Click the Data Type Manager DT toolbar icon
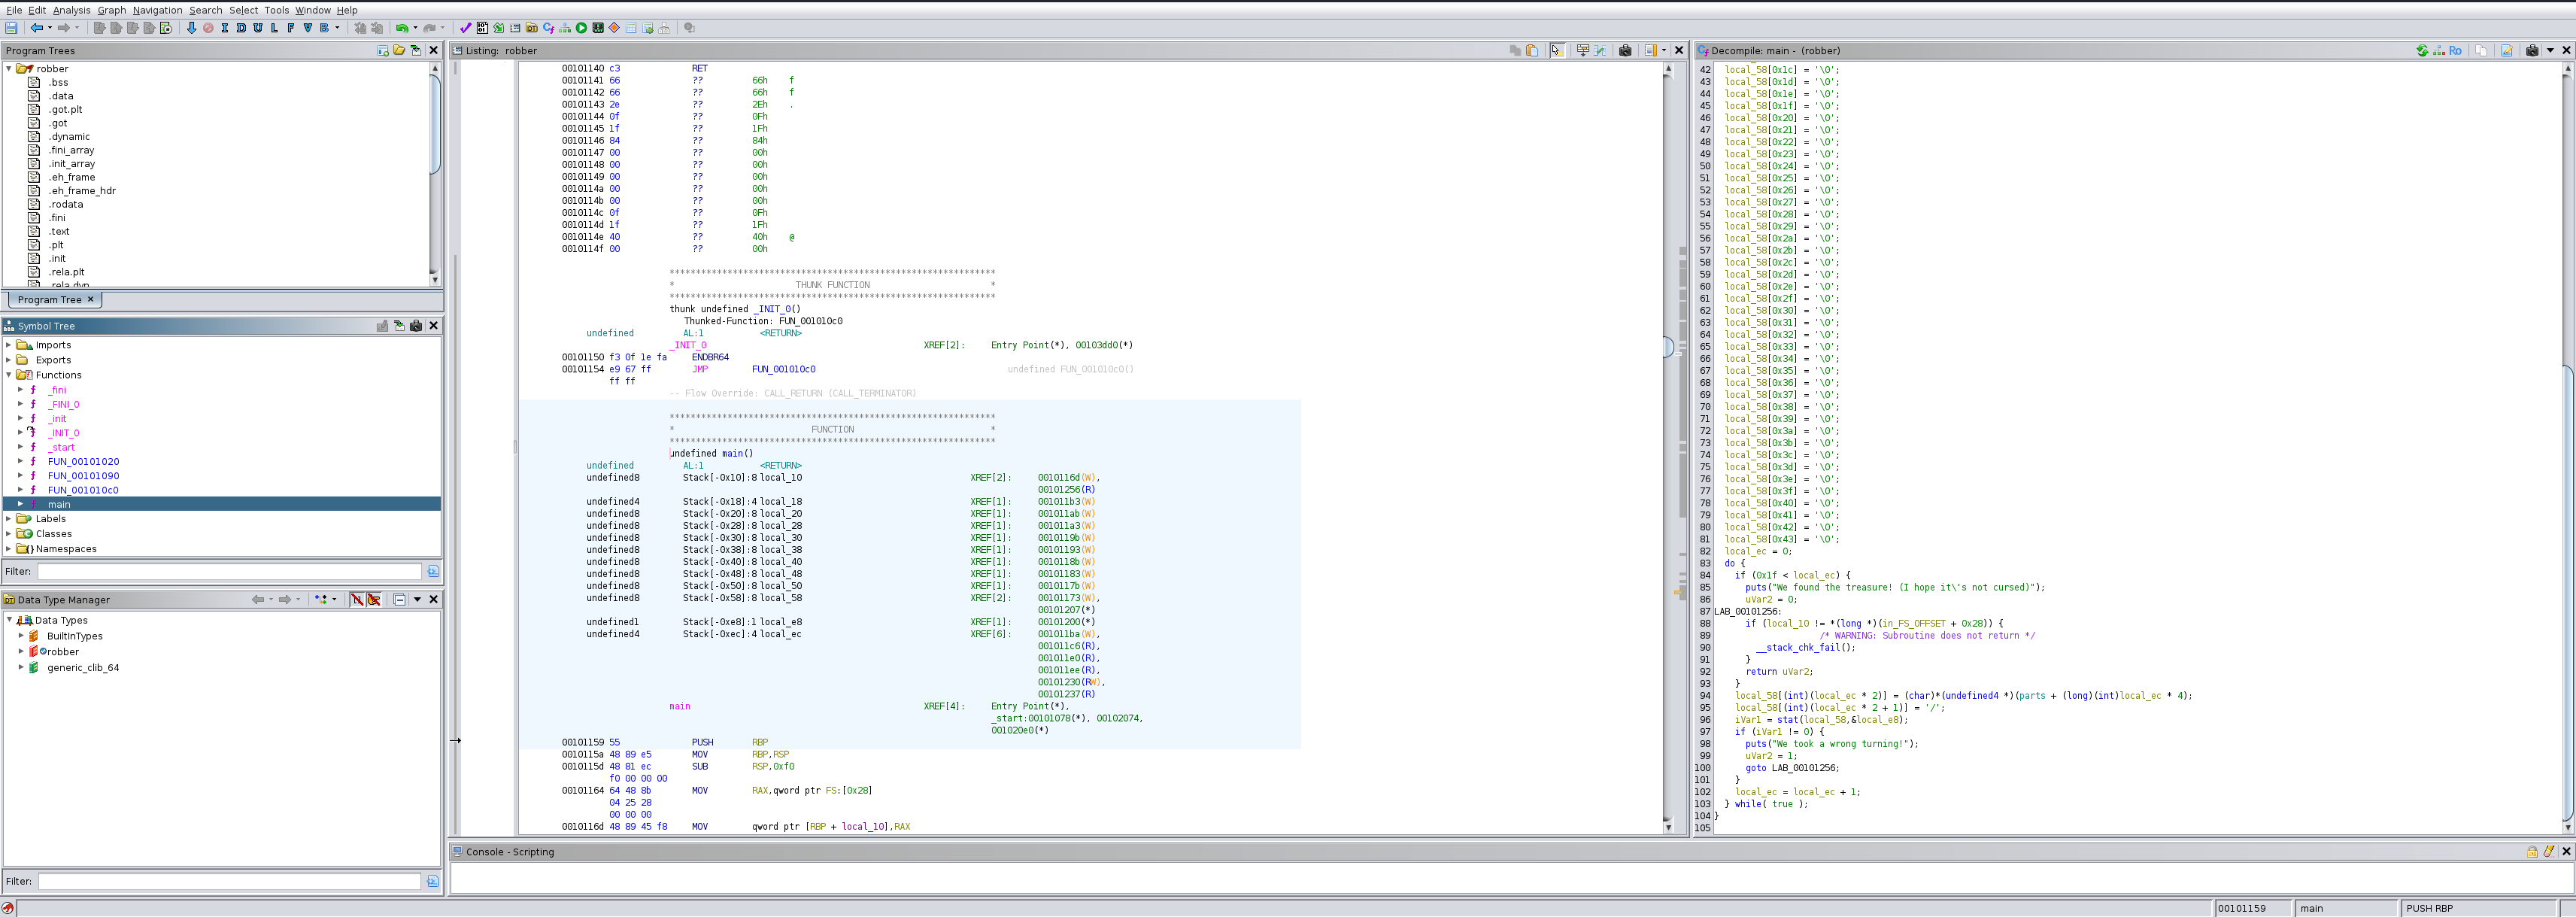Image resolution: width=2576 pixels, height=917 pixels. [532, 28]
